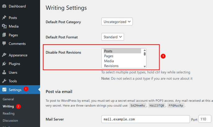
Task: Open Discussion settings submenu link
Action: click(x=10, y=120)
